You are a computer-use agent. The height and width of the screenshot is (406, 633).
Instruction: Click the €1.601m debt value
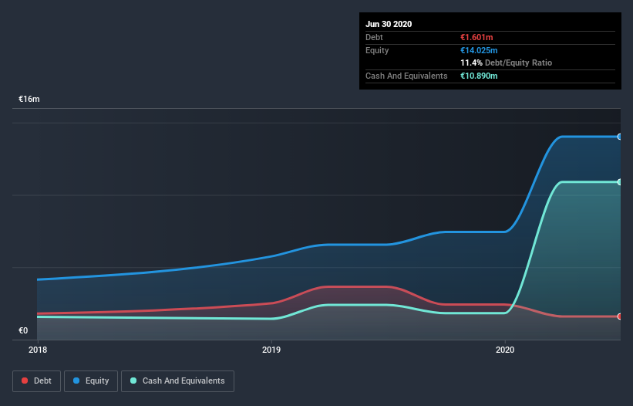click(476, 37)
